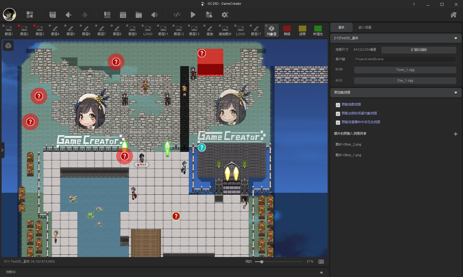Viewport: 463px width, 277px height.
Task: Collapse the [11]Test3D_副本 section
Action: pyautogui.click(x=456, y=38)
